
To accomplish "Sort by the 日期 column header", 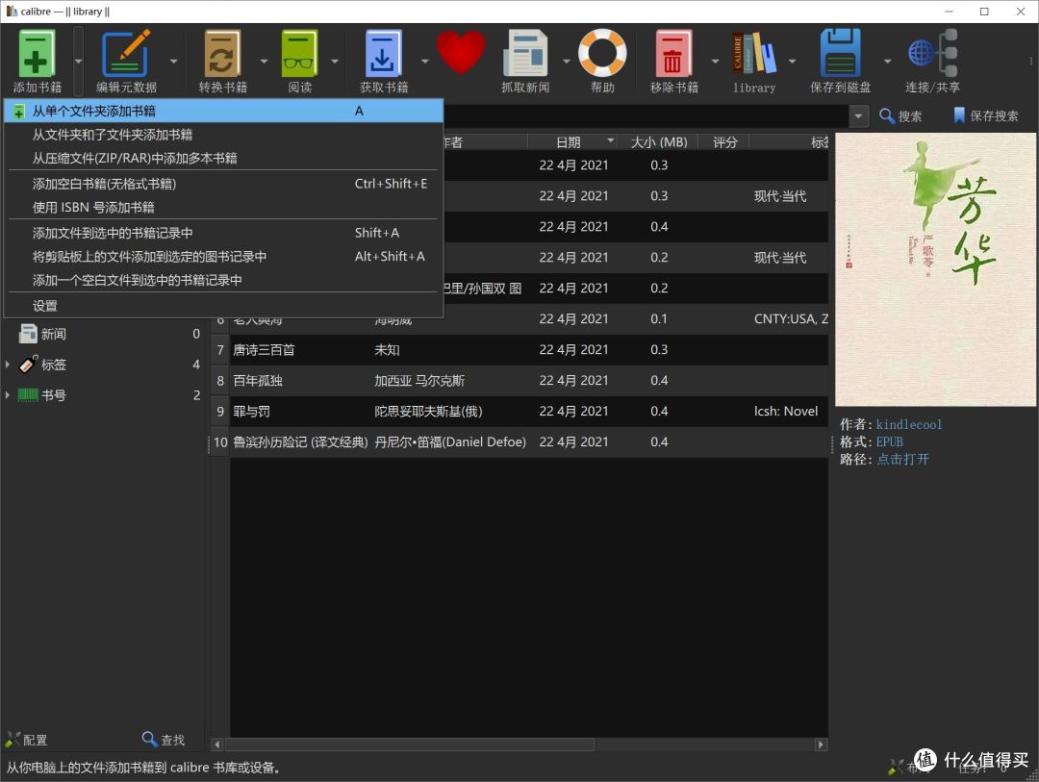I will coord(573,141).
